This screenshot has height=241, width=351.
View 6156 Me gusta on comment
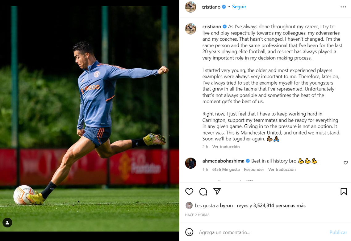click(x=226, y=169)
